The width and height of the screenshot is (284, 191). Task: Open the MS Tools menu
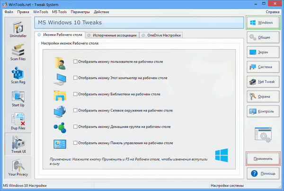tap(59, 11)
